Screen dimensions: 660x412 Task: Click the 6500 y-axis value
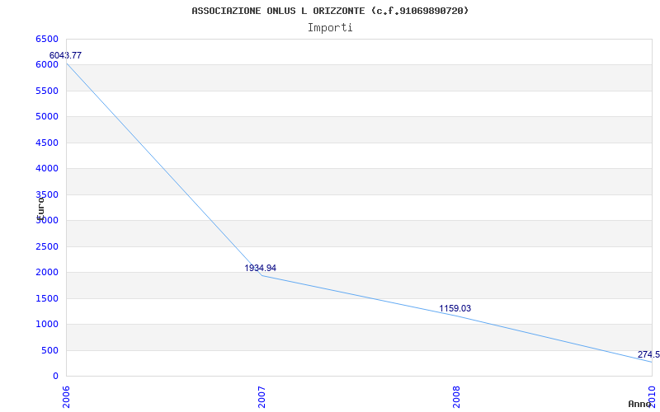click(47, 39)
